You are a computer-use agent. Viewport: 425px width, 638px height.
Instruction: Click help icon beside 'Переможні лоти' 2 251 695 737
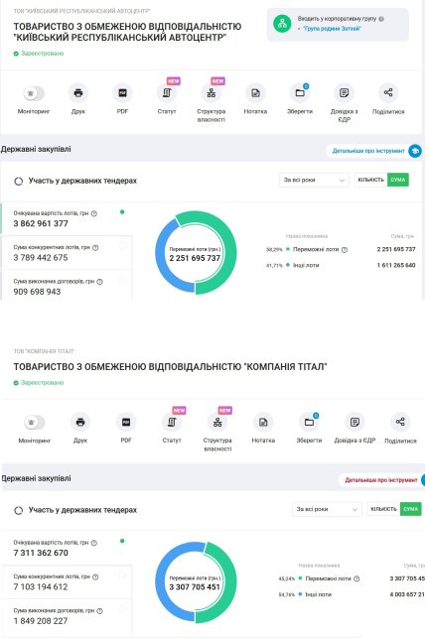point(344,250)
